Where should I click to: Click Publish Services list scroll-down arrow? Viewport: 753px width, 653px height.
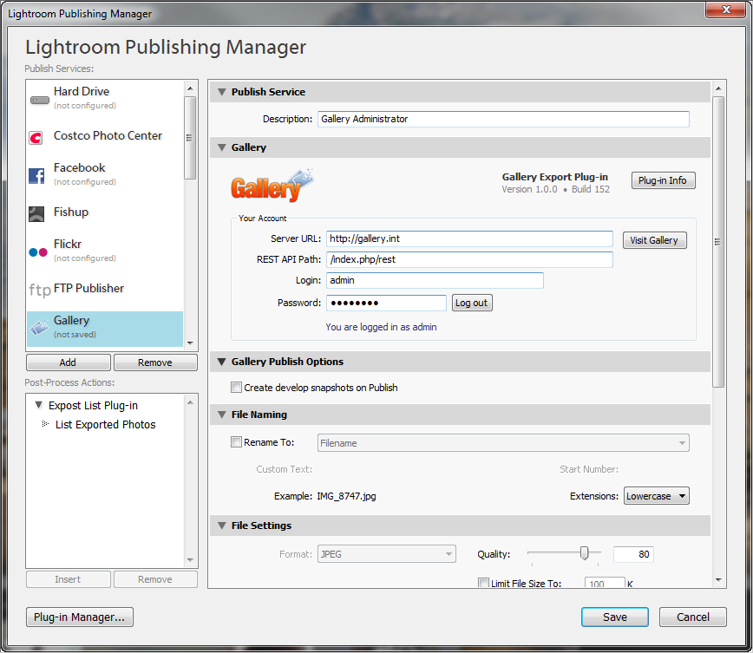tap(190, 343)
